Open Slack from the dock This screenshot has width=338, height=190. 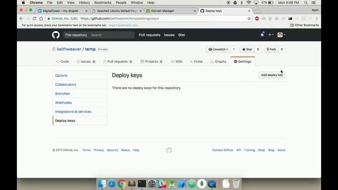[162, 184]
